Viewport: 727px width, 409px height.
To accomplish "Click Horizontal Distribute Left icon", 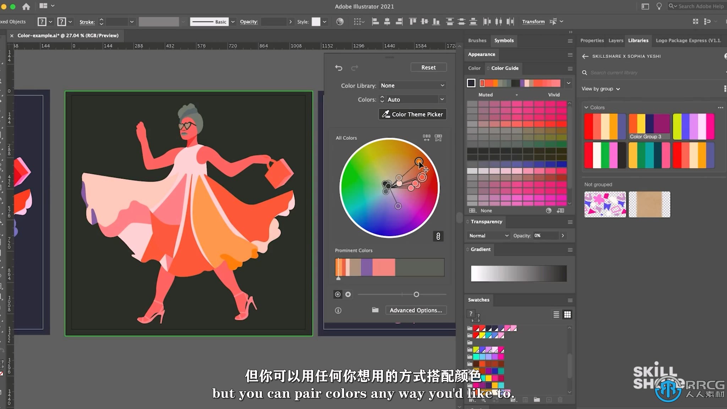I will pyautogui.click(x=487, y=22).
